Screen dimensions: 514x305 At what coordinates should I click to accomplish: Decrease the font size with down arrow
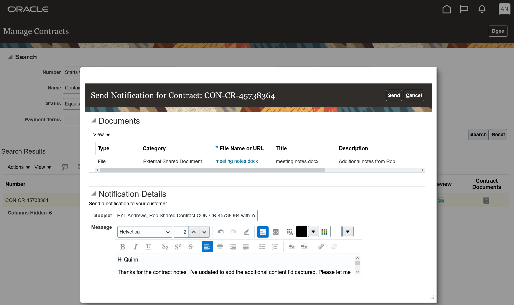click(x=204, y=232)
